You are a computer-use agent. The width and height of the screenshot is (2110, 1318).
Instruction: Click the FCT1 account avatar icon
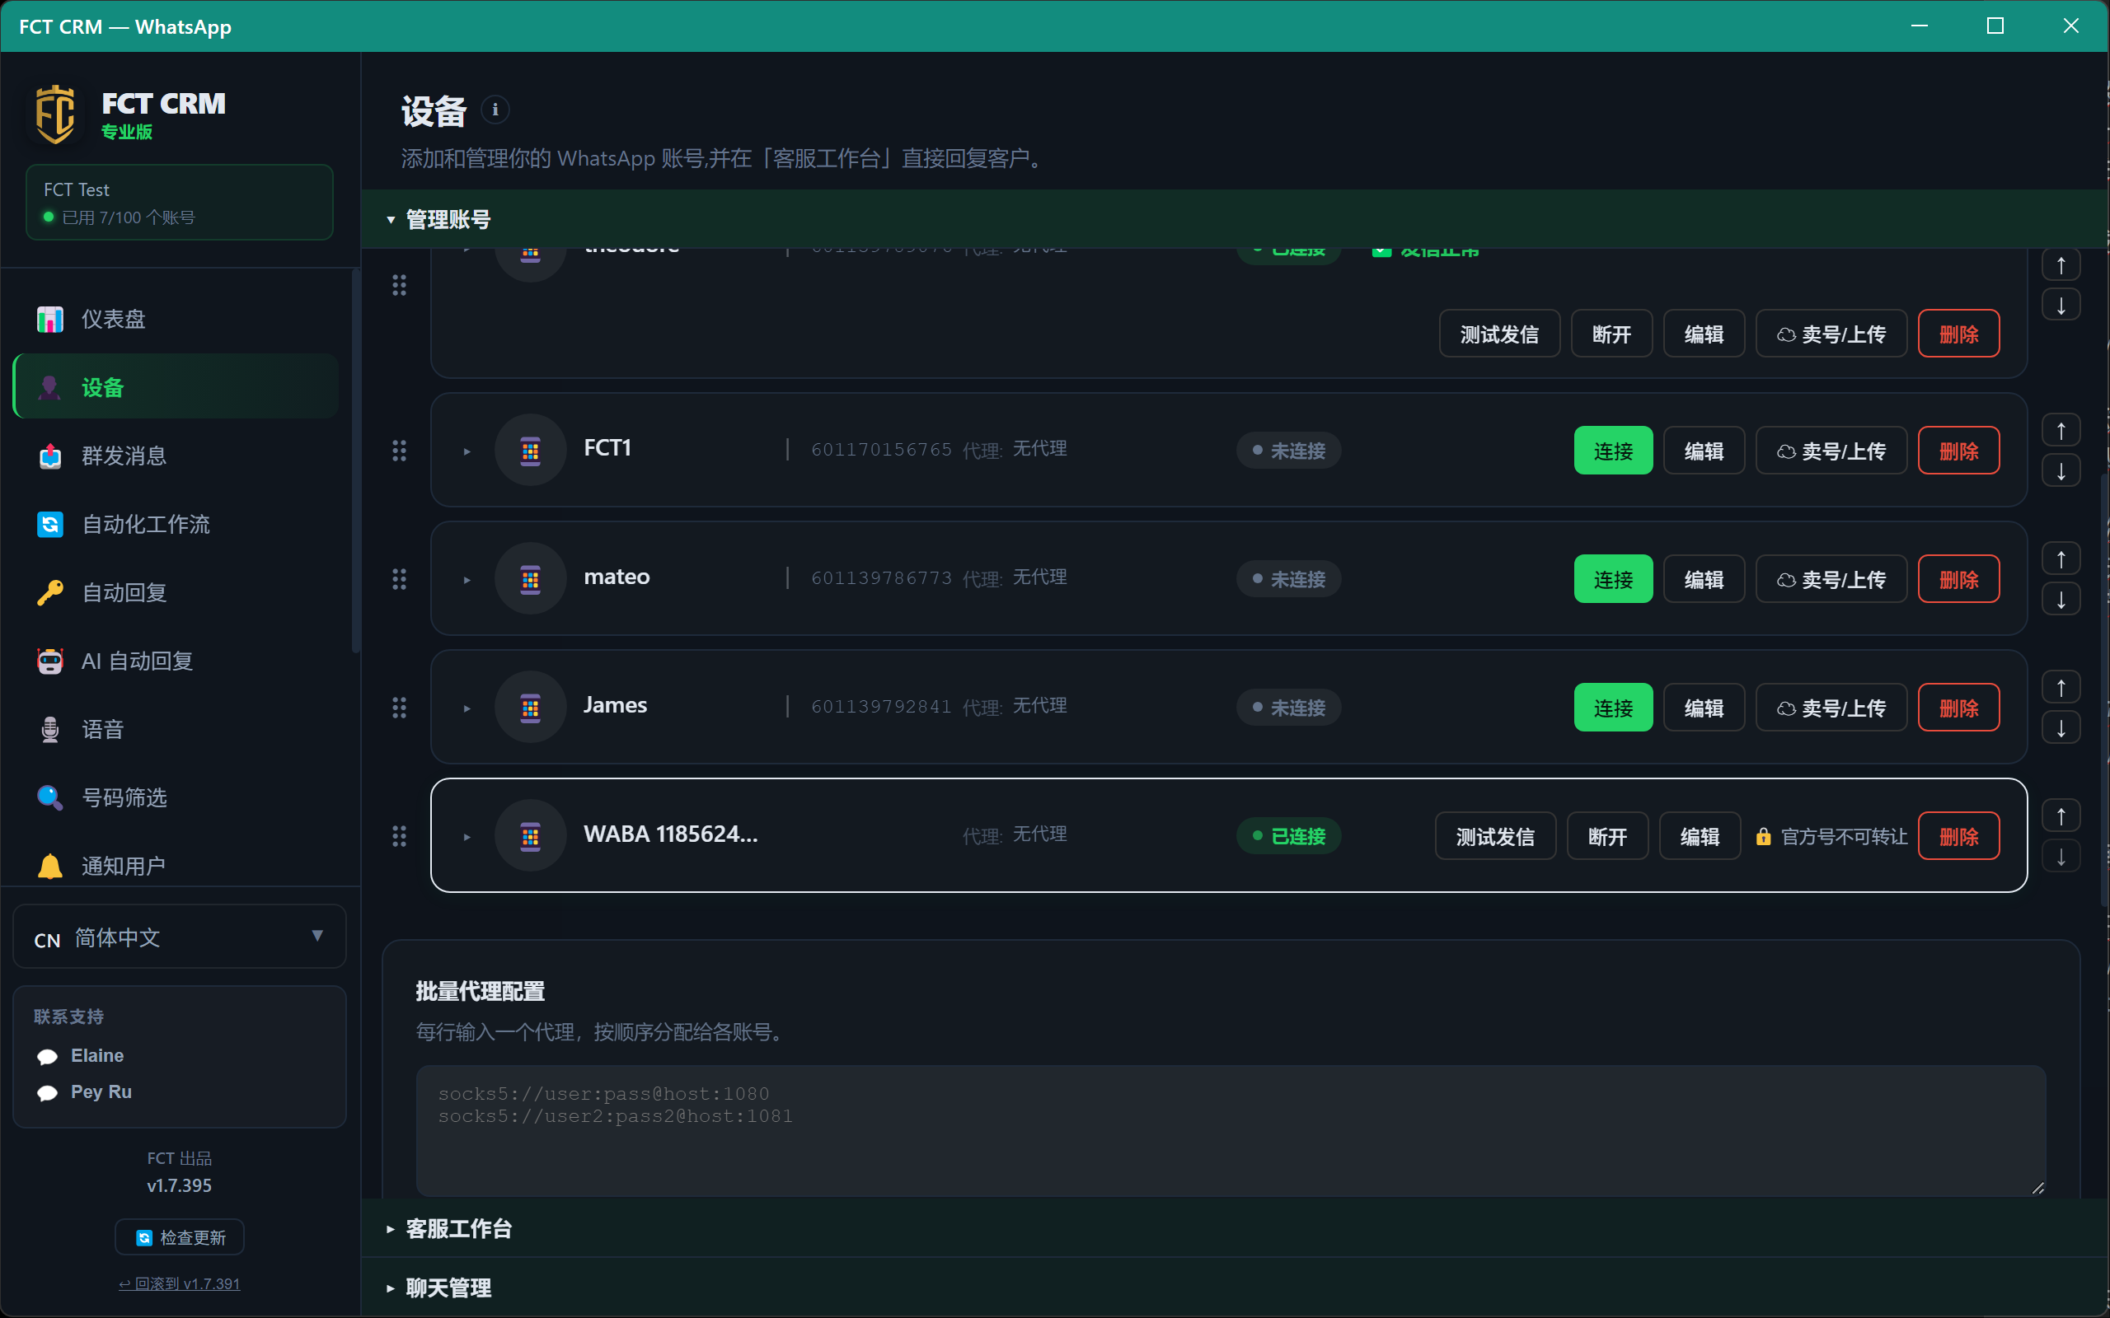(530, 451)
